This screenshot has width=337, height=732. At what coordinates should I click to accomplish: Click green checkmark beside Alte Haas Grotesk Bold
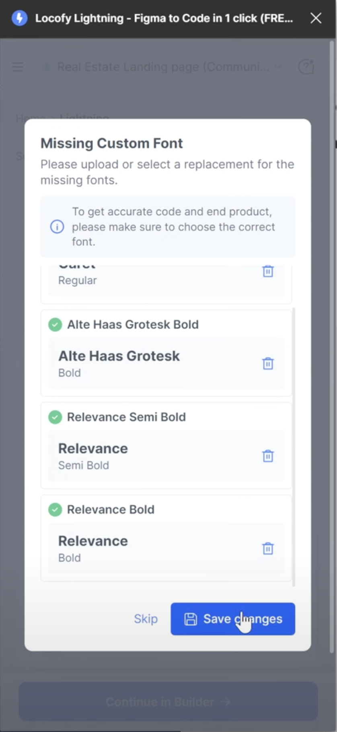click(55, 325)
